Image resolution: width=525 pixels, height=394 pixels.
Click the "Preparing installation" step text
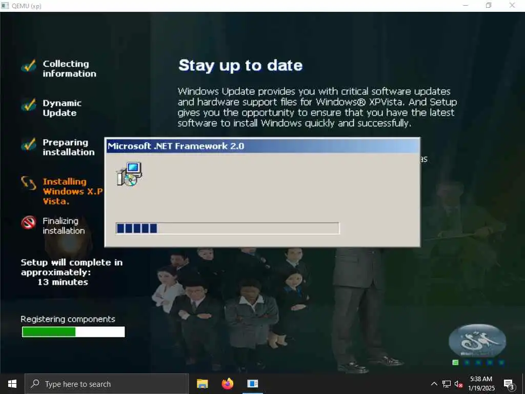(69, 147)
